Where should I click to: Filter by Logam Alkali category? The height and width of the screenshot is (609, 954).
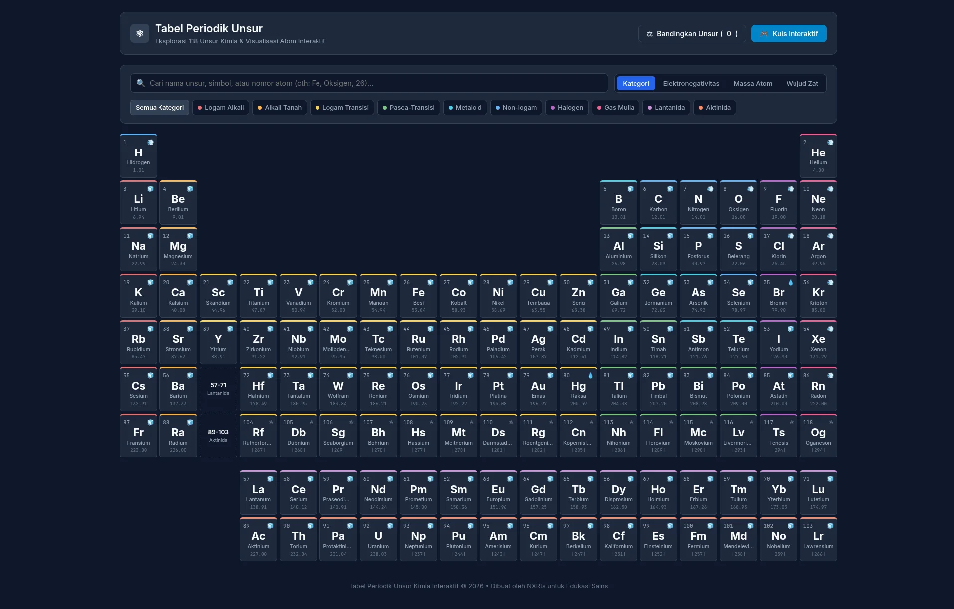coord(221,107)
